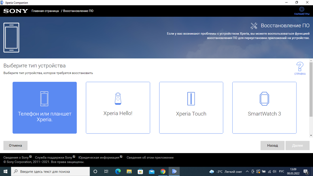Select the Xperia Touch device card

[x=191, y=108]
